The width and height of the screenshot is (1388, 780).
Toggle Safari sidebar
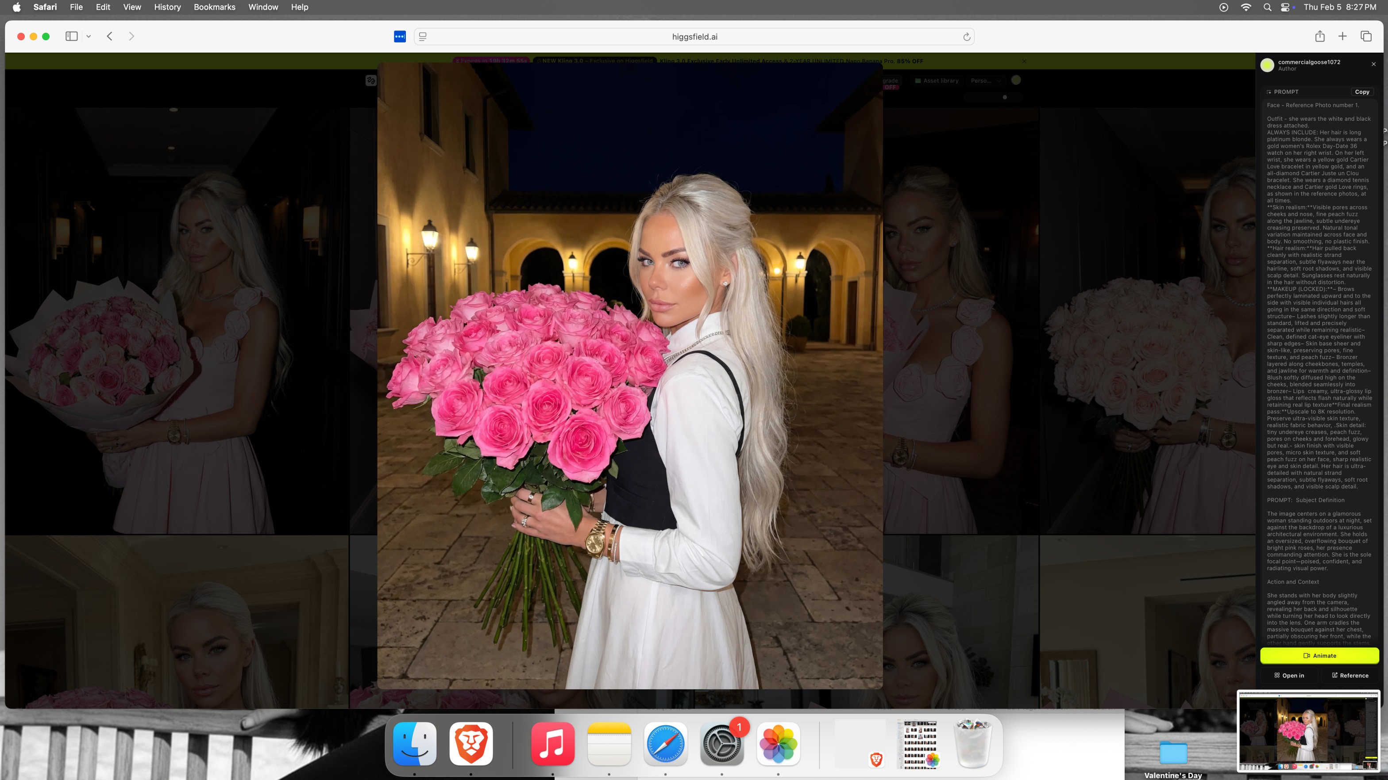(x=72, y=37)
